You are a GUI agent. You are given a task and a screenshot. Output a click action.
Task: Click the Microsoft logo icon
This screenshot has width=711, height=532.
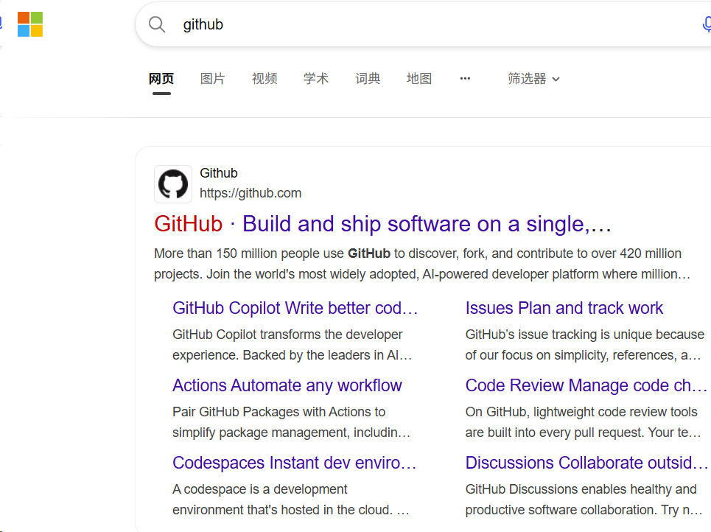[30, 24]
